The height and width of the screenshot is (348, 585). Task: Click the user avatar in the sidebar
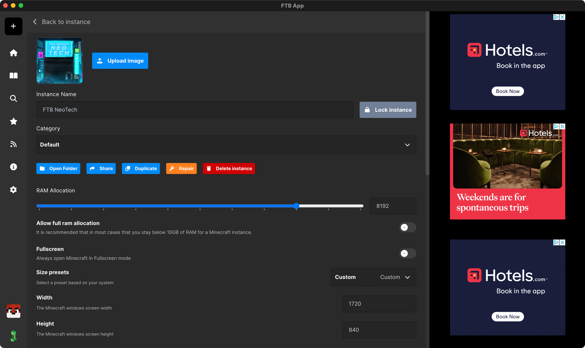[x=13, y=311]
